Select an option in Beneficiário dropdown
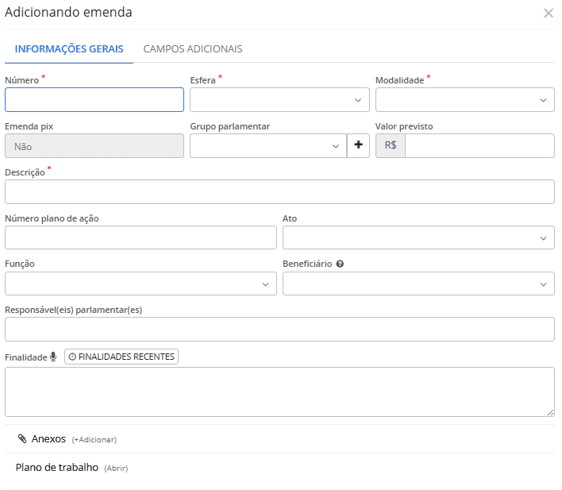This screenshot has height=490, width=562. [418, 284]
